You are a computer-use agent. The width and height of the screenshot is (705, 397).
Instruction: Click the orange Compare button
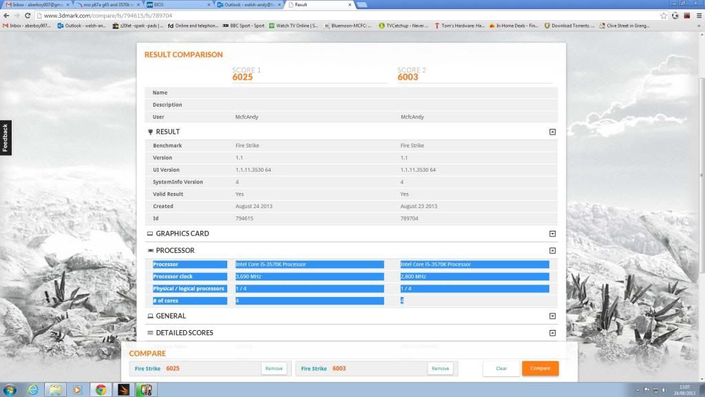point(540,368)
